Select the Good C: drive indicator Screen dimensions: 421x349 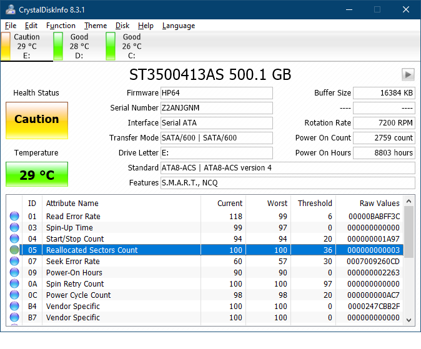(x=111, y=46)
